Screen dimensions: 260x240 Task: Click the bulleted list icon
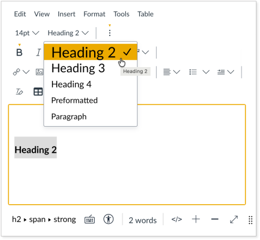pos(193,72)
